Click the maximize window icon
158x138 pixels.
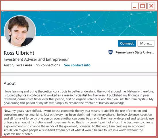point(142,6)
